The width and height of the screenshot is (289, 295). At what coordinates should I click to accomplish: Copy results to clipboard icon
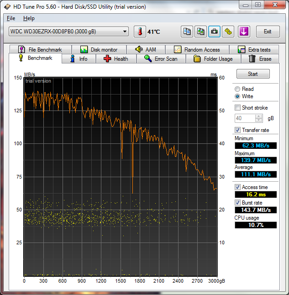coord(187,32)
